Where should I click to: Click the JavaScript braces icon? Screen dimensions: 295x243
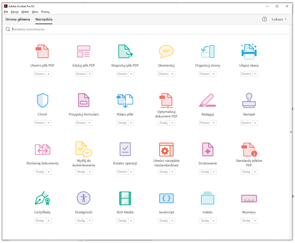pos(166,198)
